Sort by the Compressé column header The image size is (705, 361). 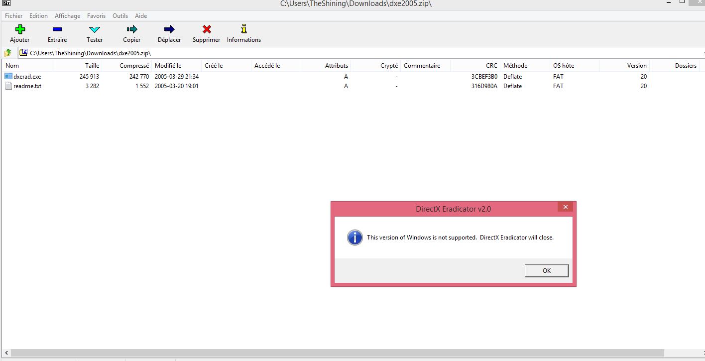coord(127,66)
